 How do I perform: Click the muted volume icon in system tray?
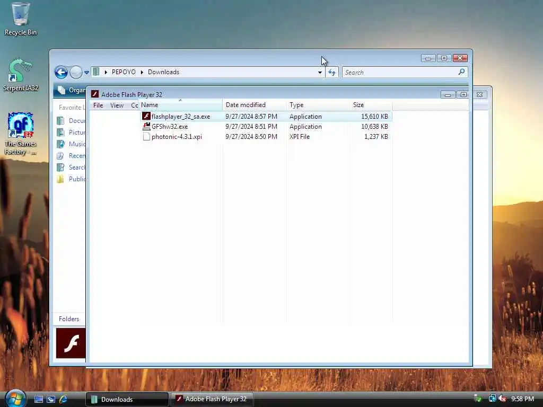pyautogui.click(x=502, y=399)
